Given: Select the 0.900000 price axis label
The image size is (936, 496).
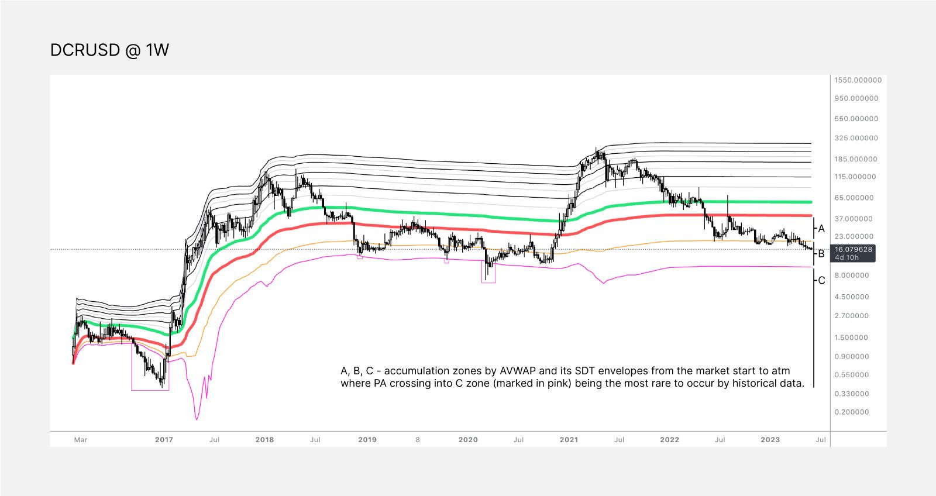Looking at the screenshot, I should coord(852,356).
